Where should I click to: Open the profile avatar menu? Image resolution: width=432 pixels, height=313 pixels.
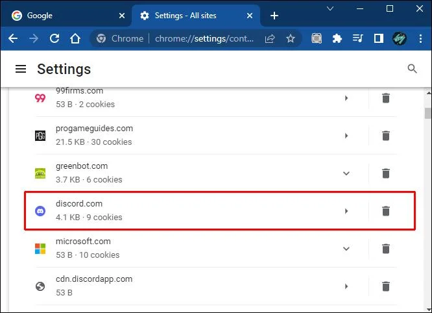point(399,38)
